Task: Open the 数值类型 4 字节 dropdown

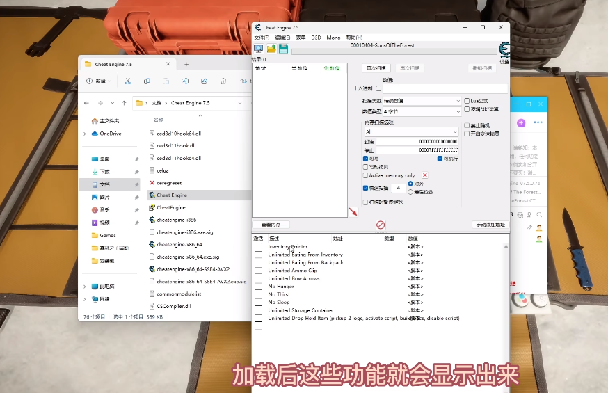Action: pyautogui.click(x=422, y=111)
